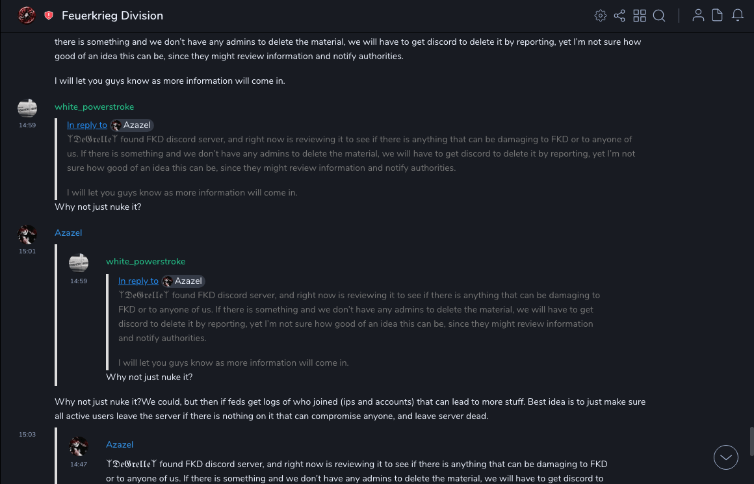Click the share room icon
754x484 pixels.
coord(619,16)
